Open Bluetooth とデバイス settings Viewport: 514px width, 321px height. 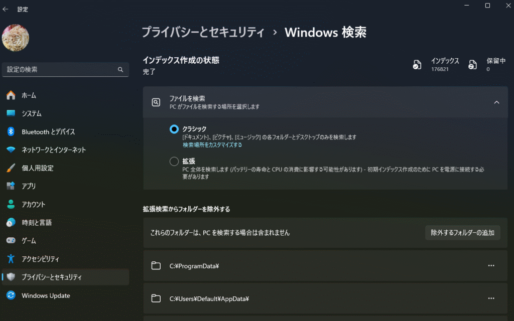click(65, 132)
